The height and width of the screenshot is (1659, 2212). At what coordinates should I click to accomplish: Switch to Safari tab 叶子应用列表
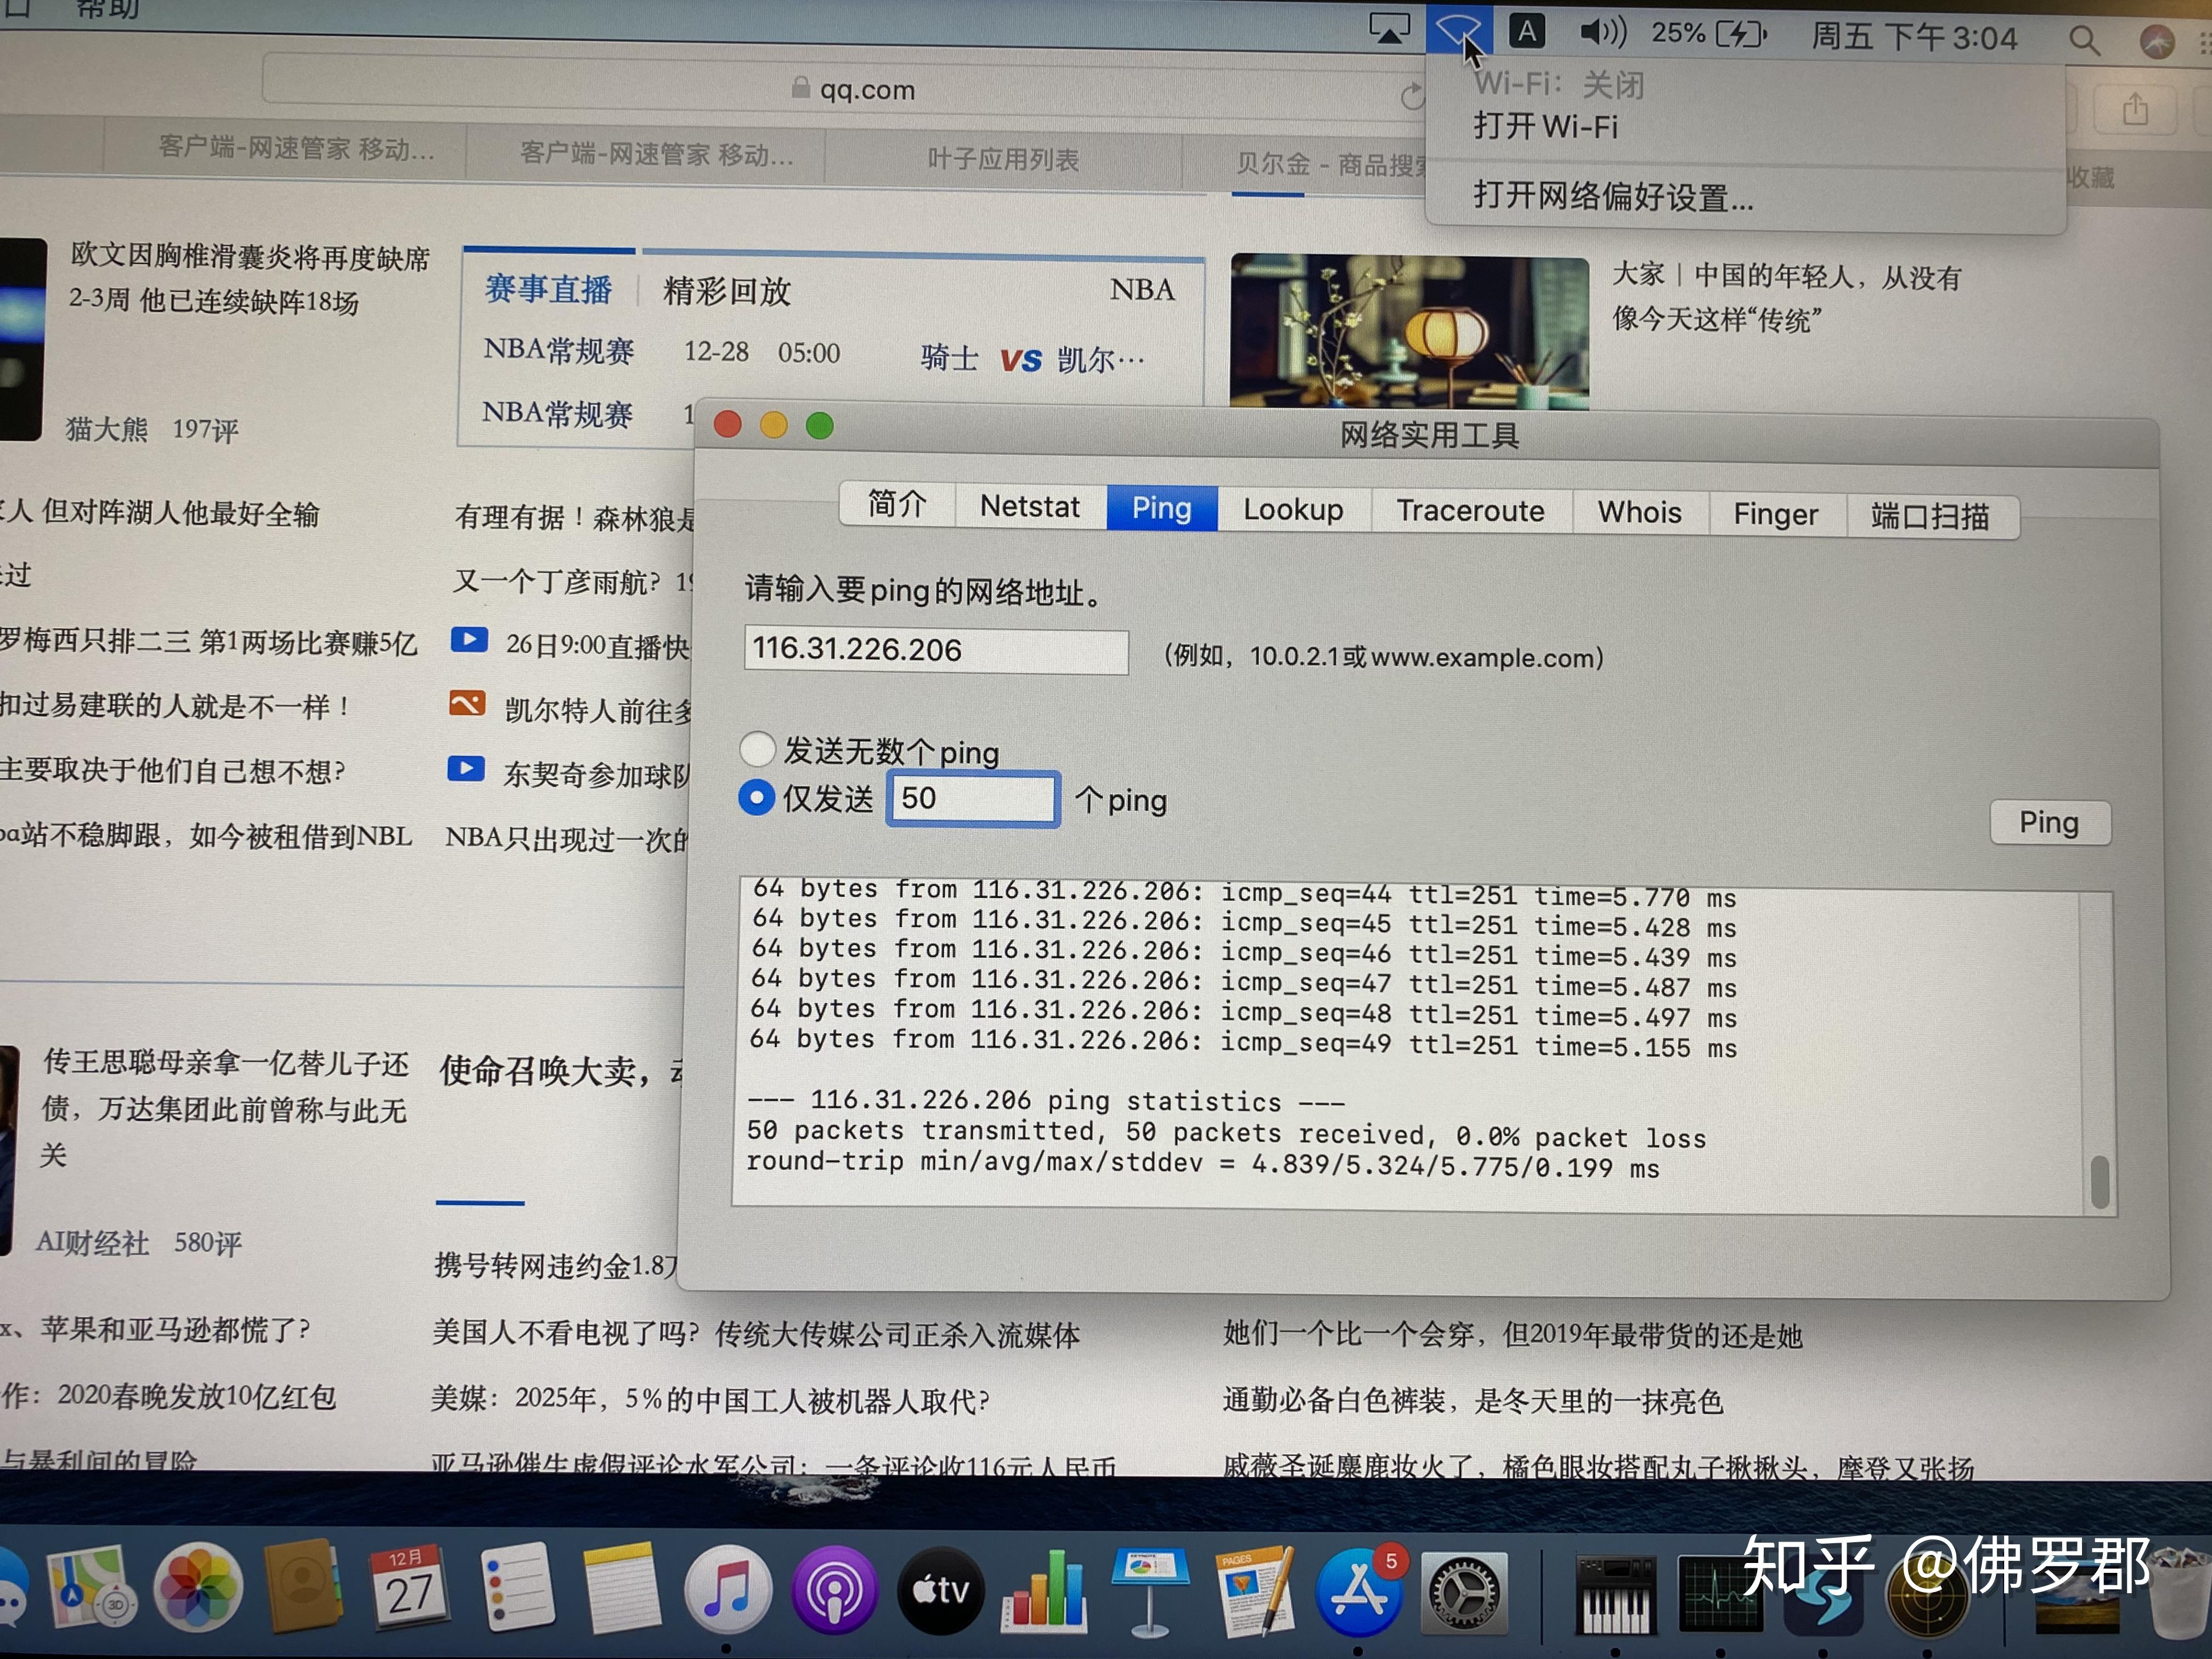click(1003, 160)
